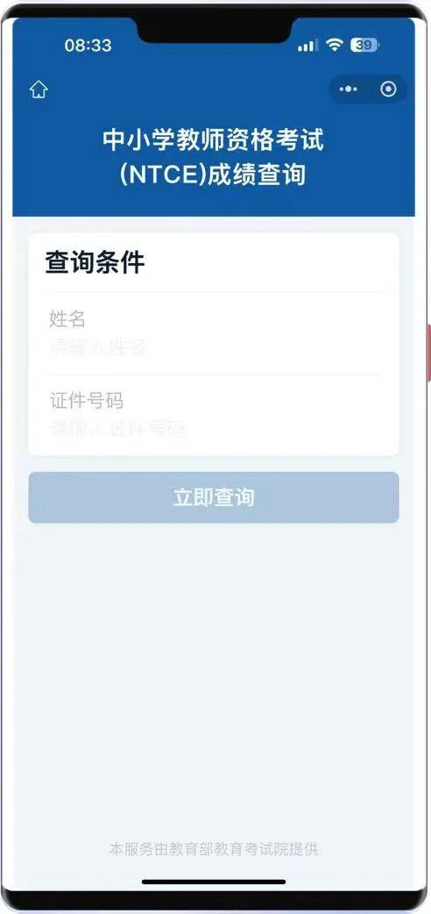Viewport: 431px width, 914px height.
Task: Tap the bottom home indicator bar
Action: (214, 882)
